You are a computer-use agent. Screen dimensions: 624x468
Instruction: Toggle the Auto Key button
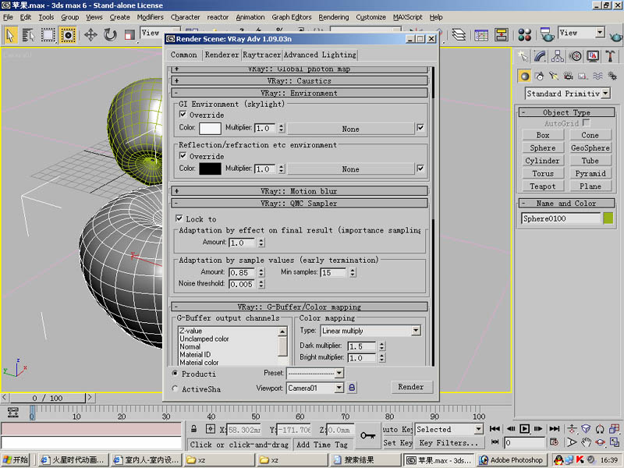coord(397,430)
